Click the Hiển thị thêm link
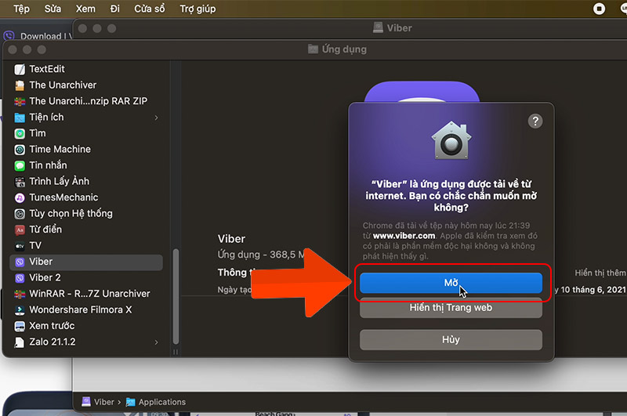Viewport: 627px width, 416px height. click(600, 273)
